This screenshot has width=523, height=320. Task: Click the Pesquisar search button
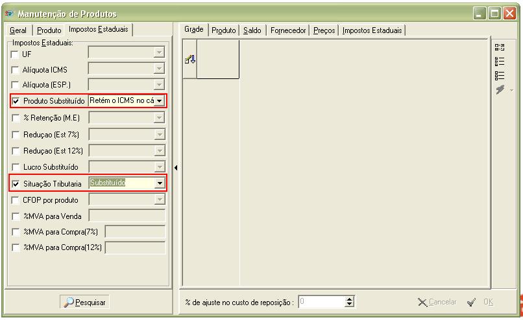pos(84,302)
